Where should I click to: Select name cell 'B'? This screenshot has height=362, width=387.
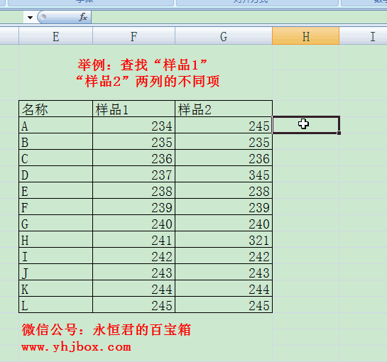pos(56,142)
